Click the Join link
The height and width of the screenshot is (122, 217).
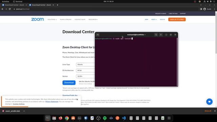tap(146, 20)
